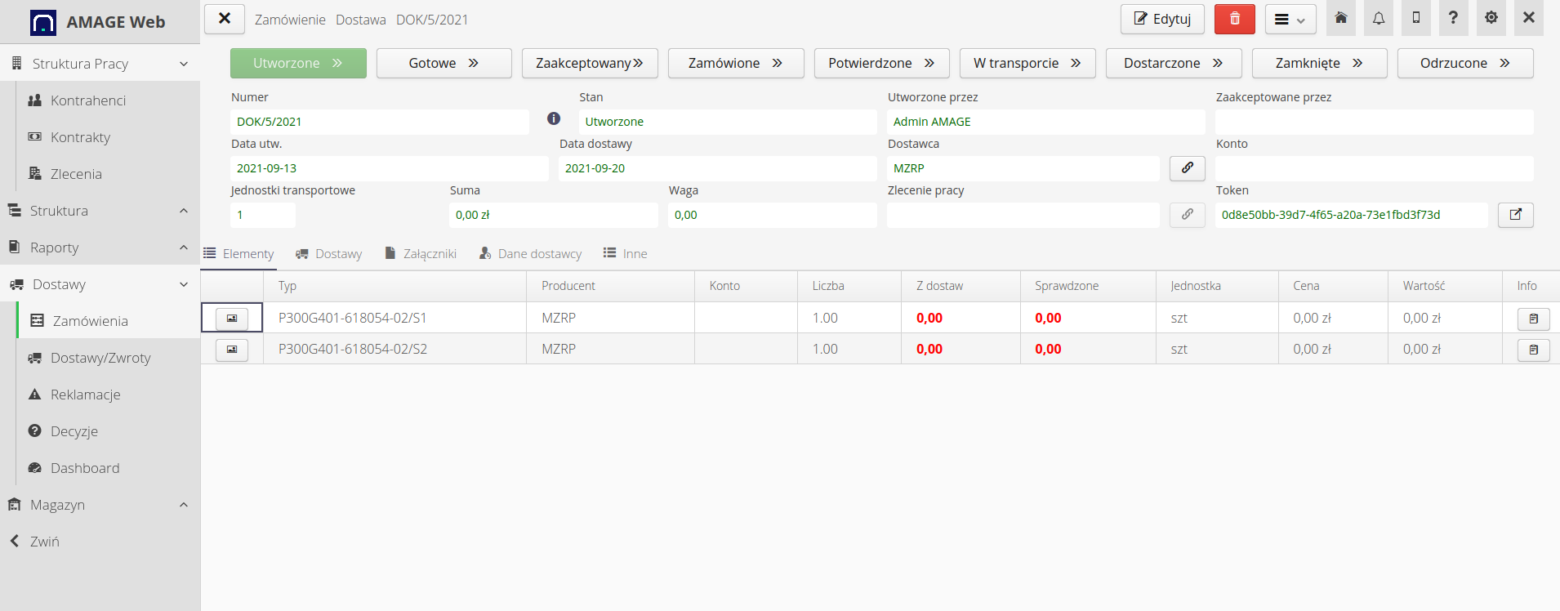
Task: Open info button for P300G401-618054-02/S1 row
Action: 1533,319
